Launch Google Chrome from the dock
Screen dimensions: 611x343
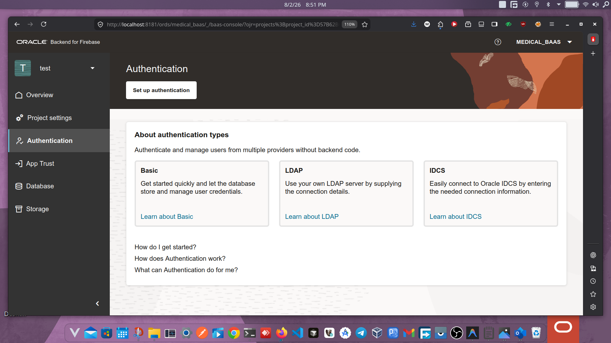234,333
